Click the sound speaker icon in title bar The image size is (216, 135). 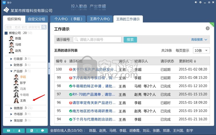[196, 2]
